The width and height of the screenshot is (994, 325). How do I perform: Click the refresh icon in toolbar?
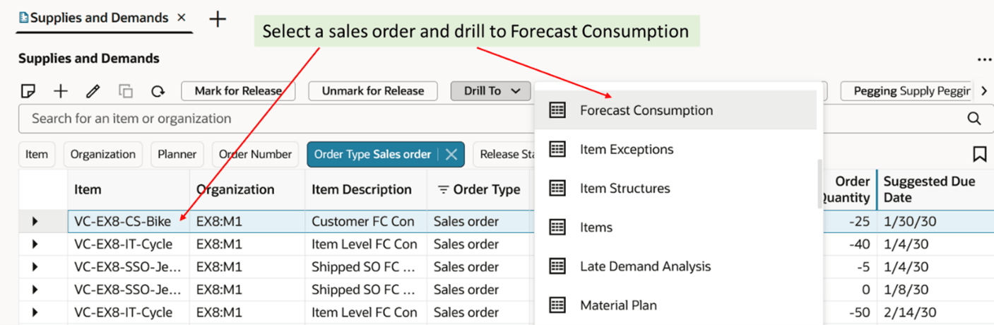(158, 91)
